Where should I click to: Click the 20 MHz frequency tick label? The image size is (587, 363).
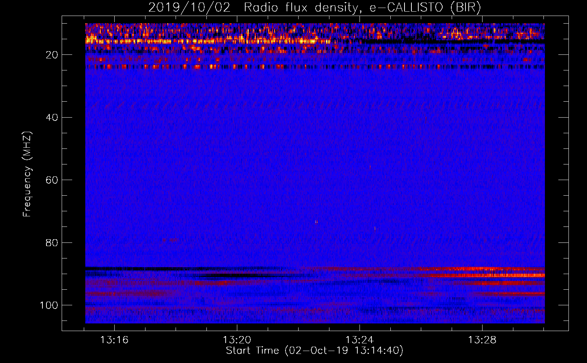coord(52,55)
